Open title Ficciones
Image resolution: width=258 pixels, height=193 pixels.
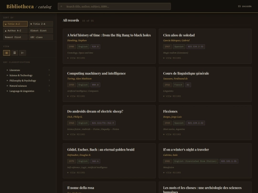(x=170, y=112)
